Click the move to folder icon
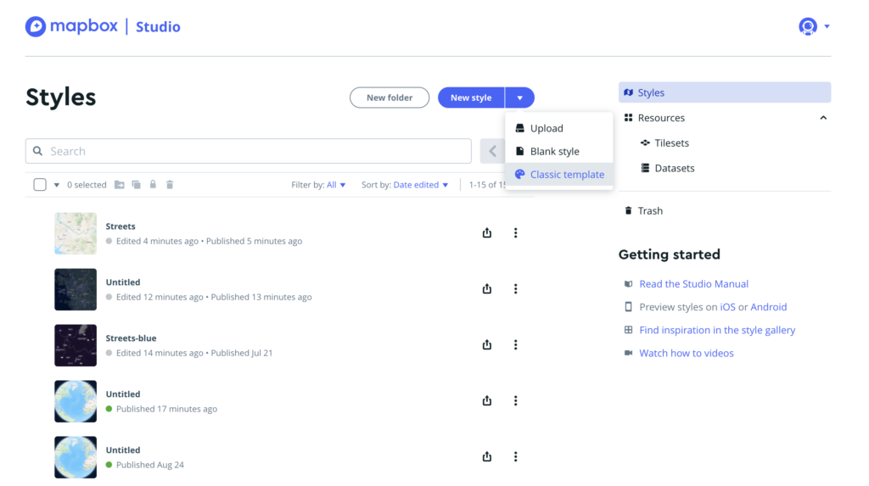Screen dimensions: 869x486 (119, 185)
